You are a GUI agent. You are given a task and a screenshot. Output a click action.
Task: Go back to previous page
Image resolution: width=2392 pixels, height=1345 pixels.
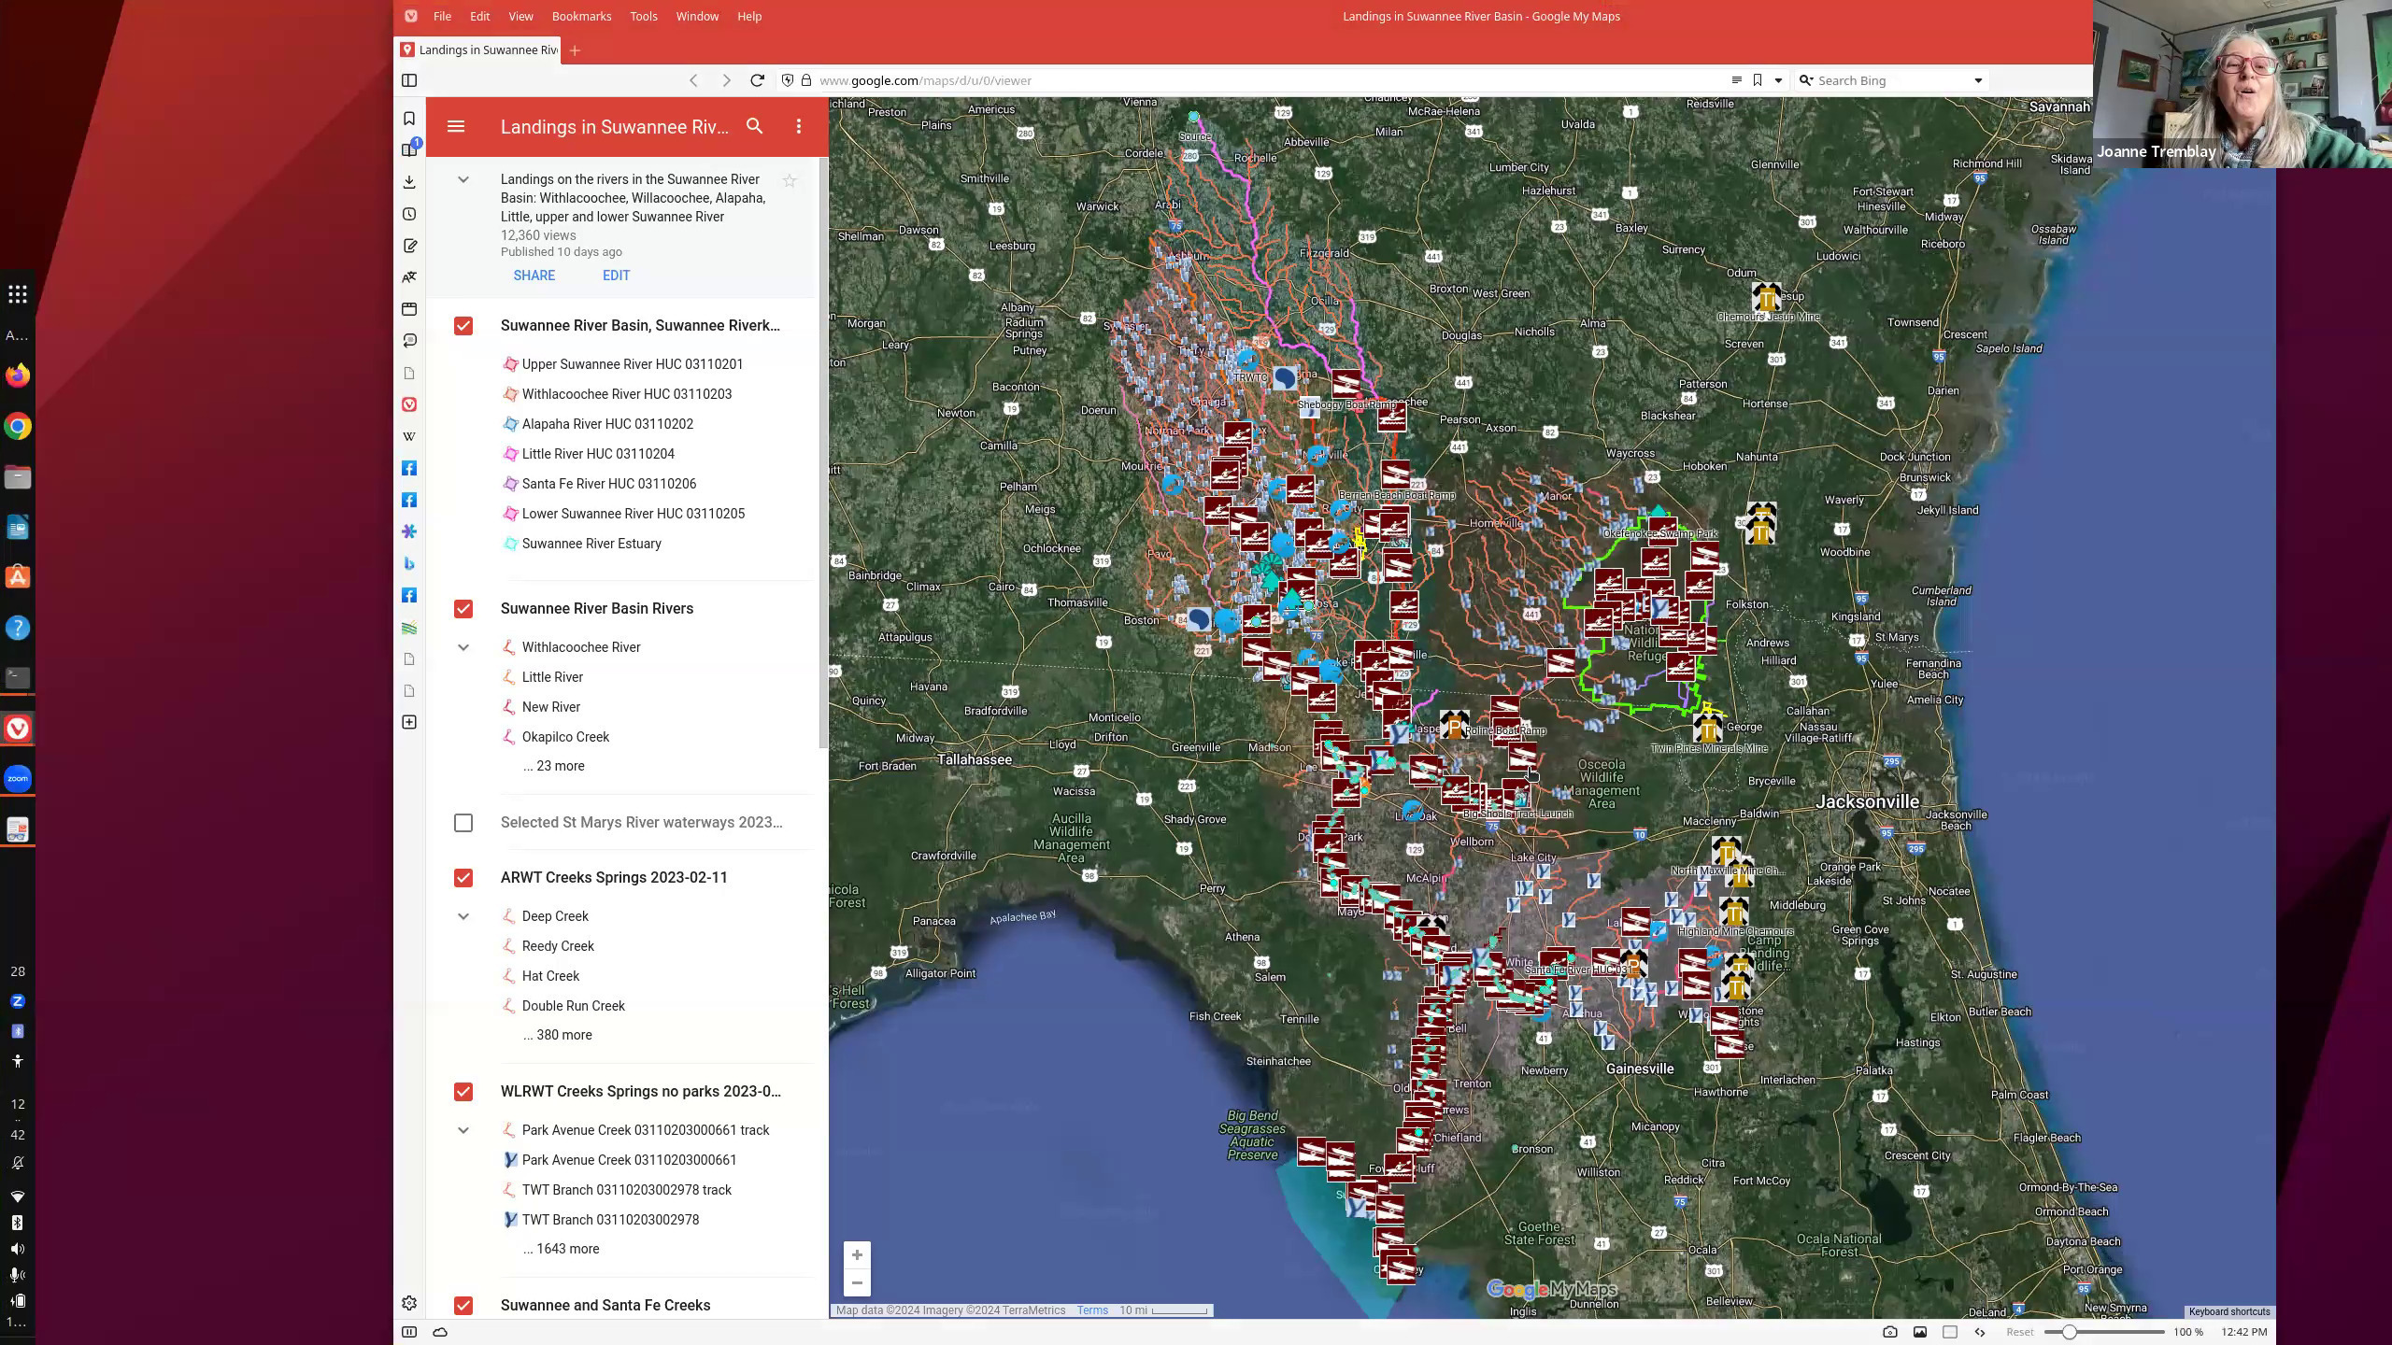pyautogui.click(x=693, y=80)
